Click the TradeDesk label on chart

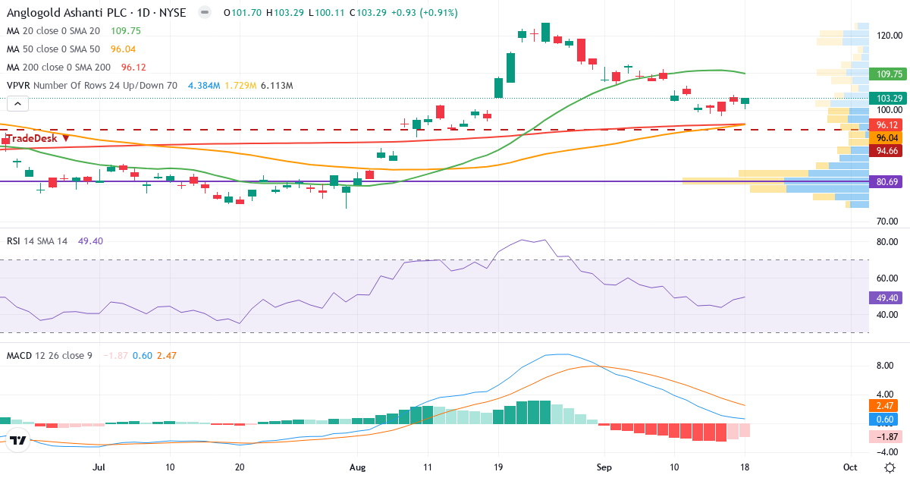click(36, 138)
